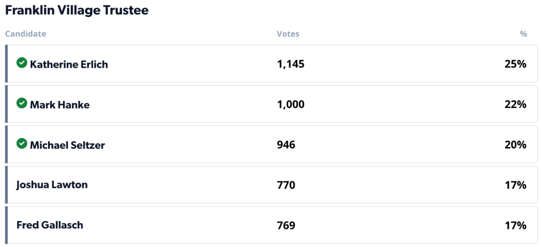Click the 769 vote count
The image size is (541, 247).
coord(286,225)
